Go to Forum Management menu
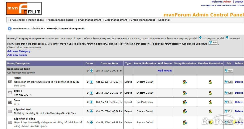The height and width of the screenshot is (129, 244). pyautogui.click(x=89, y=20)
